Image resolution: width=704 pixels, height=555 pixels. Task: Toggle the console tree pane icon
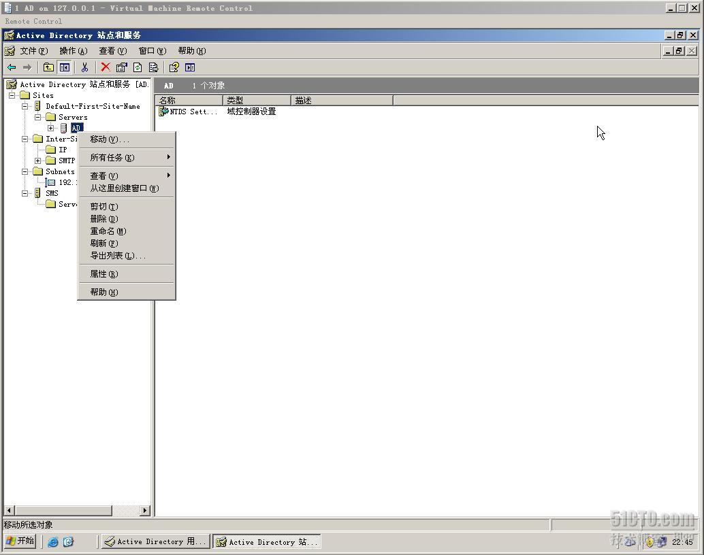click(65, 67)
